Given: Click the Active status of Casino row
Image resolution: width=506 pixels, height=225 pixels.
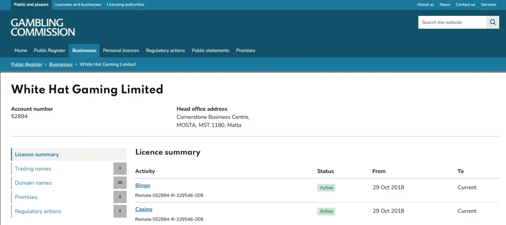Looking at the screenshot, I should tap(326, 211).
